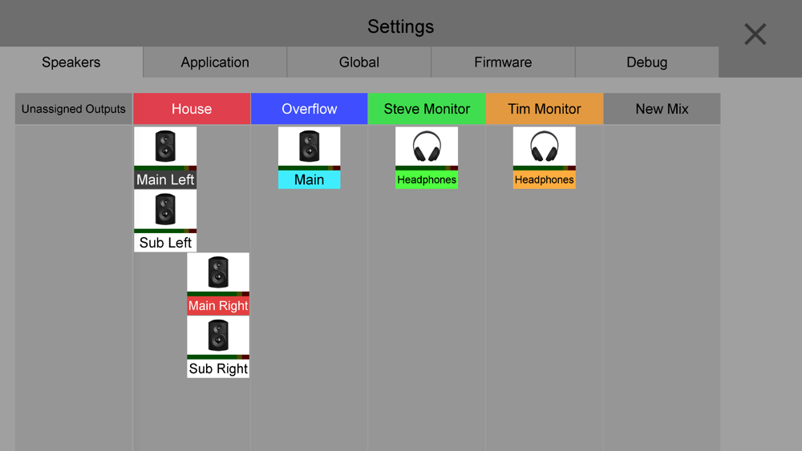The image size is (802, 451).
Task: Open the Global tab
Action: click(359, 62)
